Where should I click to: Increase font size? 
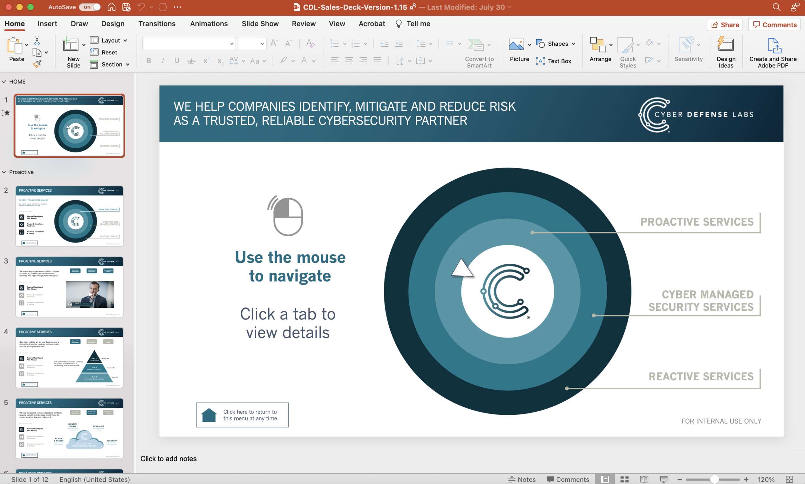tap(274, 43)
